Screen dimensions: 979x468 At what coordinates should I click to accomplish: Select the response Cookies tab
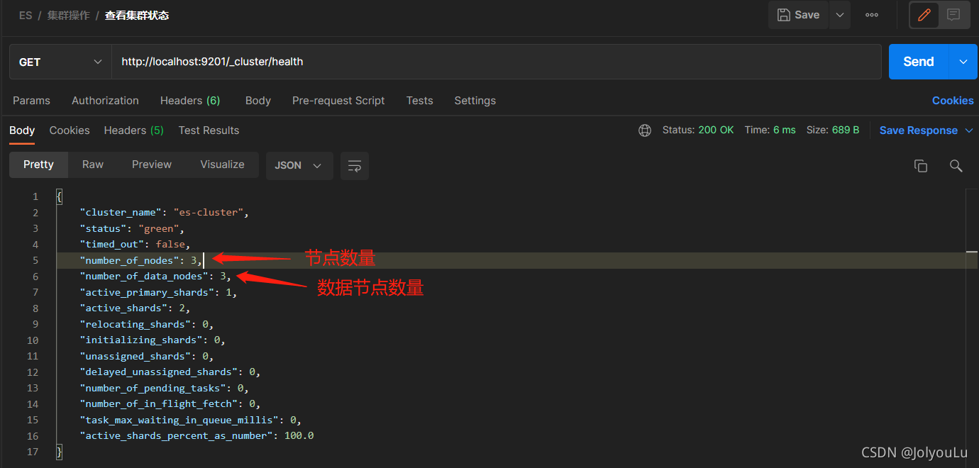click(70, 130)
